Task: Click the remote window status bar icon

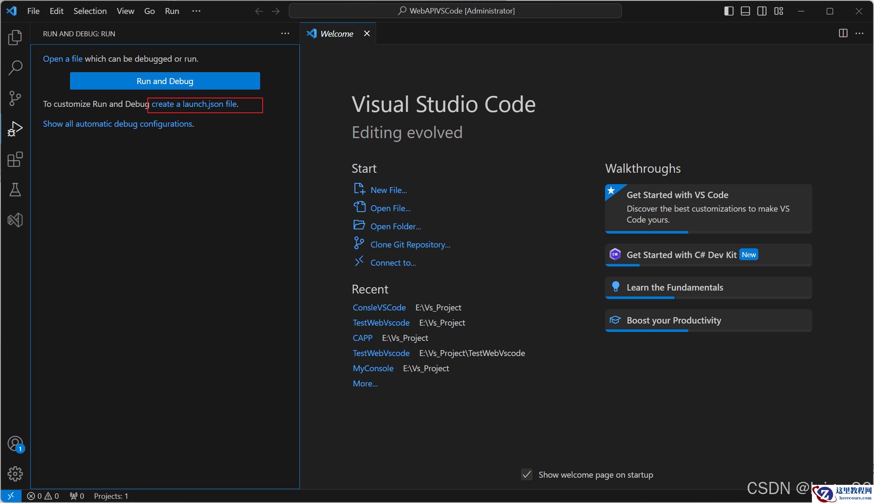Action: (11, 496)
